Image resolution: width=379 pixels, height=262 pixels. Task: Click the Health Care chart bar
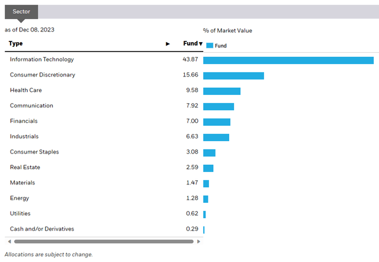point(222,91)
